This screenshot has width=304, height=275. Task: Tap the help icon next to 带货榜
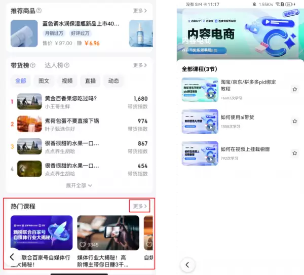tap(33, 65)
